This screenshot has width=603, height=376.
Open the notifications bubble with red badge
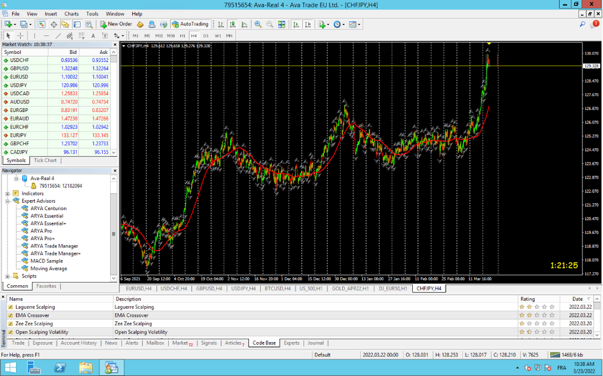point(595,24)
